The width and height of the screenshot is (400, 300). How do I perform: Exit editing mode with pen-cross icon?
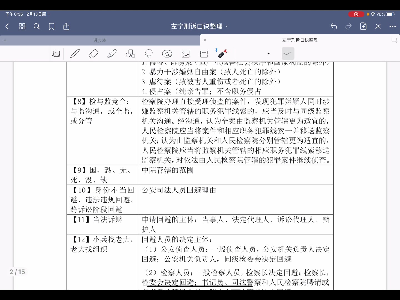378,26
